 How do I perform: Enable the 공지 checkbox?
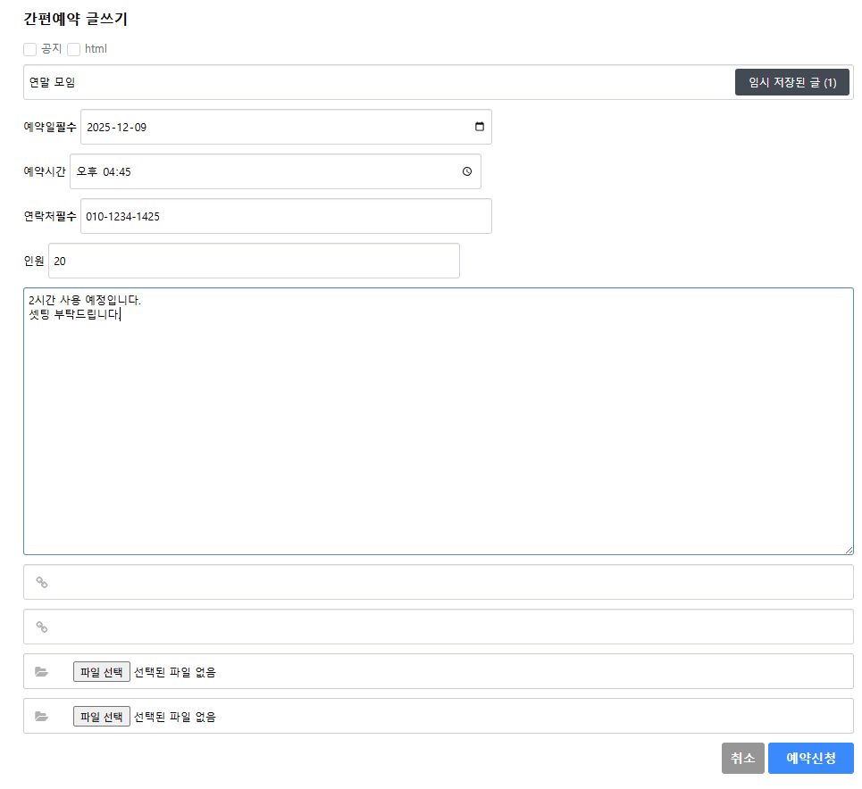30,49
